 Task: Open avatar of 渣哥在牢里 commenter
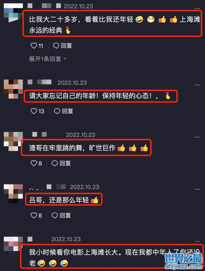(13, 141)
